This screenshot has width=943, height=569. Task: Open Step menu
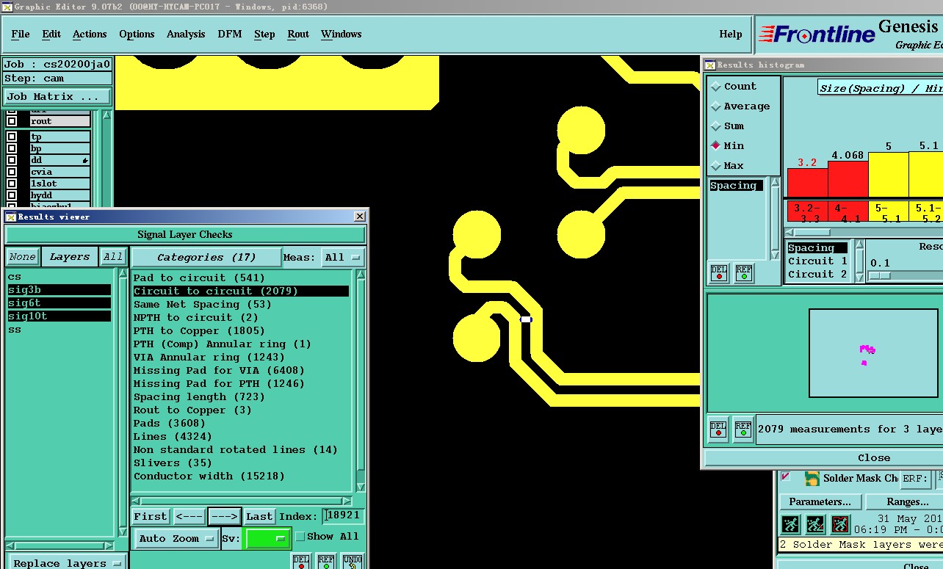pos(264,34)
